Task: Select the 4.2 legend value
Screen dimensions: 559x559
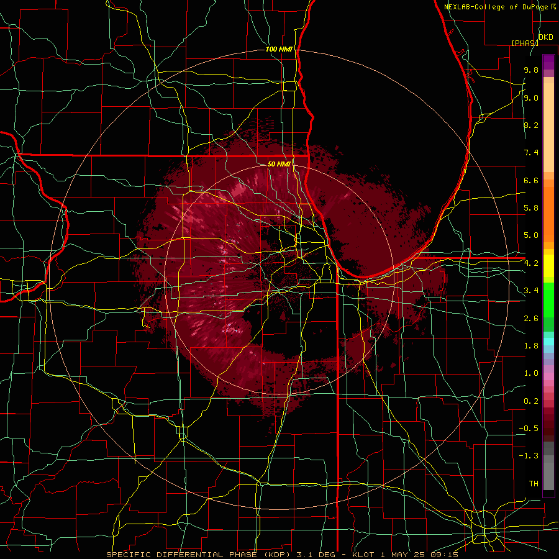Action: [x=531, y=263]
